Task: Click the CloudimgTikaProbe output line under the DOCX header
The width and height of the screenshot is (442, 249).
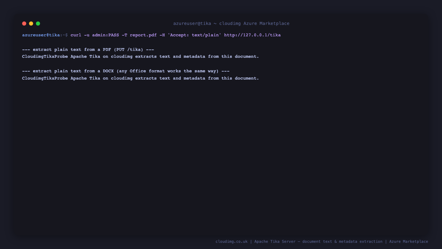Action: 141,79
